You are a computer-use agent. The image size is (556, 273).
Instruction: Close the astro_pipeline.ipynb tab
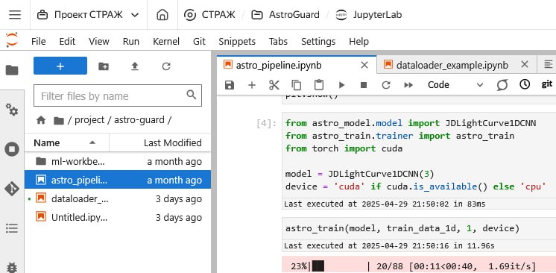point(364,65)
